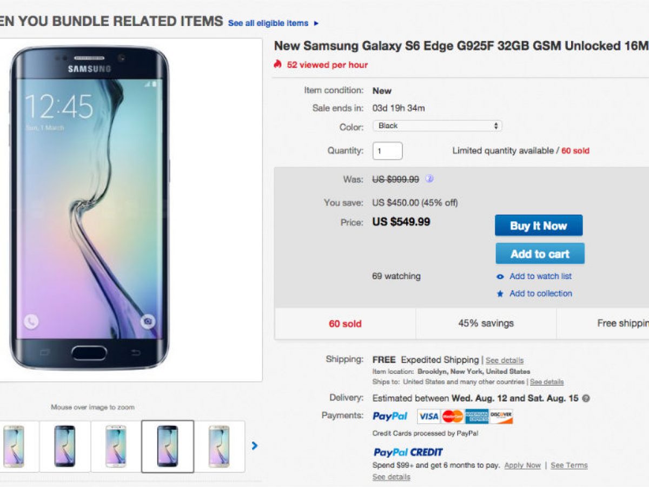The height and width of the screenshot is (487, 649).
Task: Show next thumbnails with the right arrow
Action: pos(254,446)
